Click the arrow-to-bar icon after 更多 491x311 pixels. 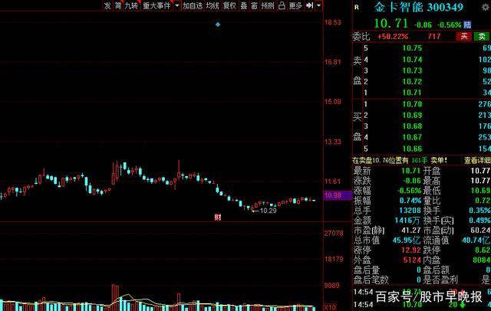point(309,5)
